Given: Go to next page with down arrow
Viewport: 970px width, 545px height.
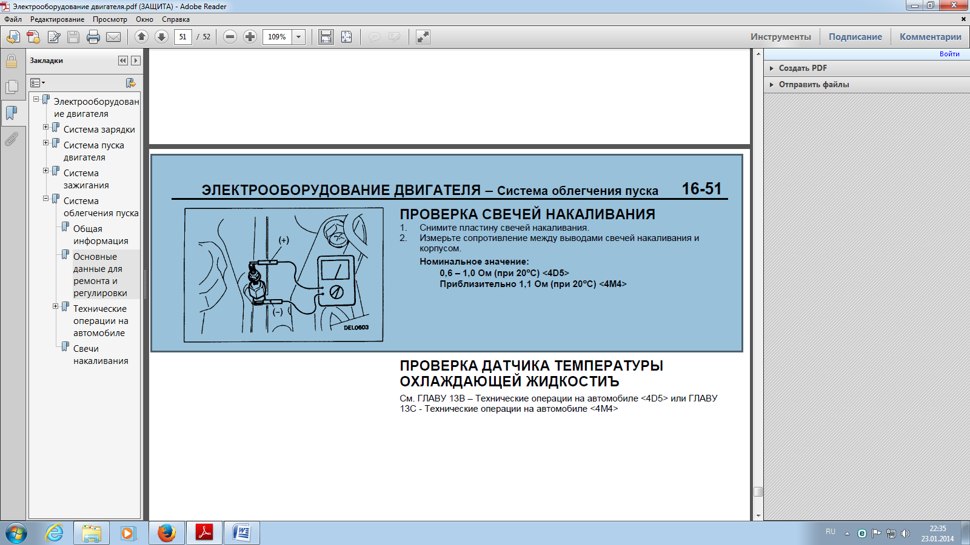Looking at the screenshot, I should [161, 37].
